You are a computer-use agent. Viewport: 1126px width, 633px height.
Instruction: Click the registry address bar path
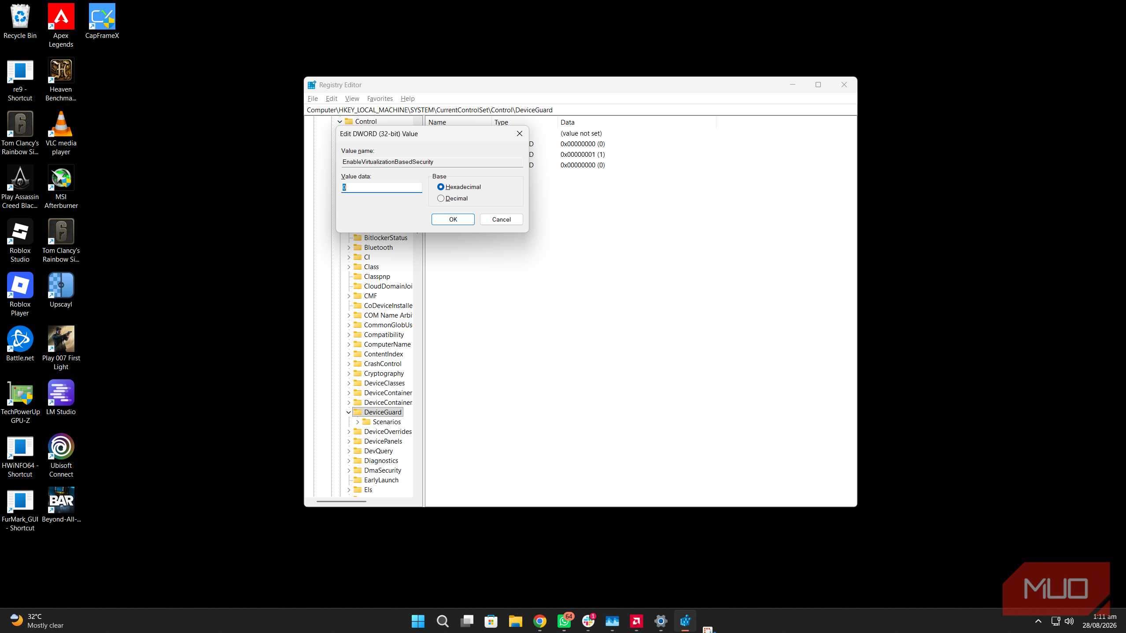580,110
